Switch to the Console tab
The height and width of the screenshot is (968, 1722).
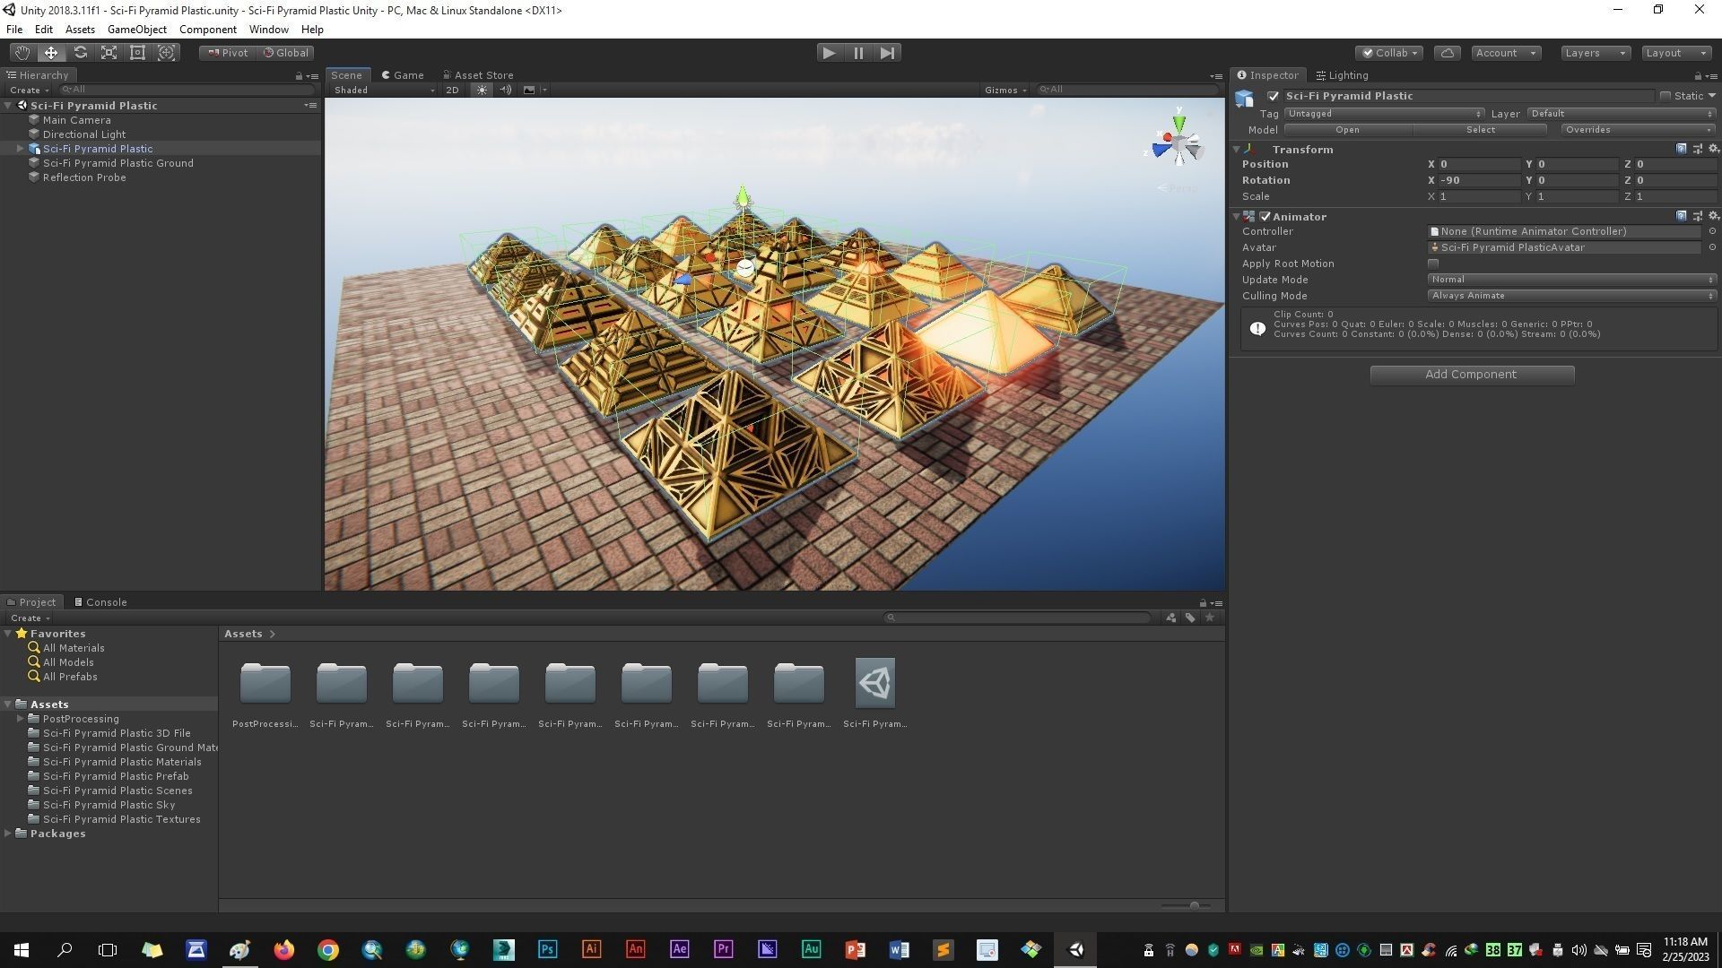100,602
